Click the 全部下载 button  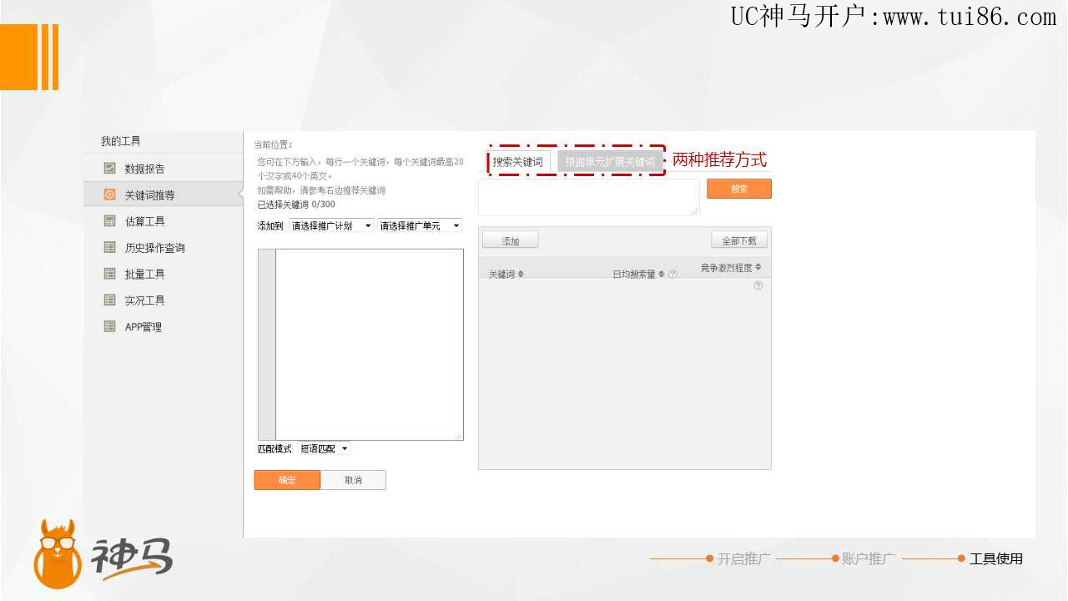(739, 240)
